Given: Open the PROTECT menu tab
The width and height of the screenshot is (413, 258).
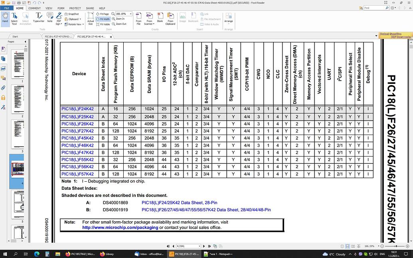Looking at the screenshot, I should pyautogui.click(x=75, y=8).
